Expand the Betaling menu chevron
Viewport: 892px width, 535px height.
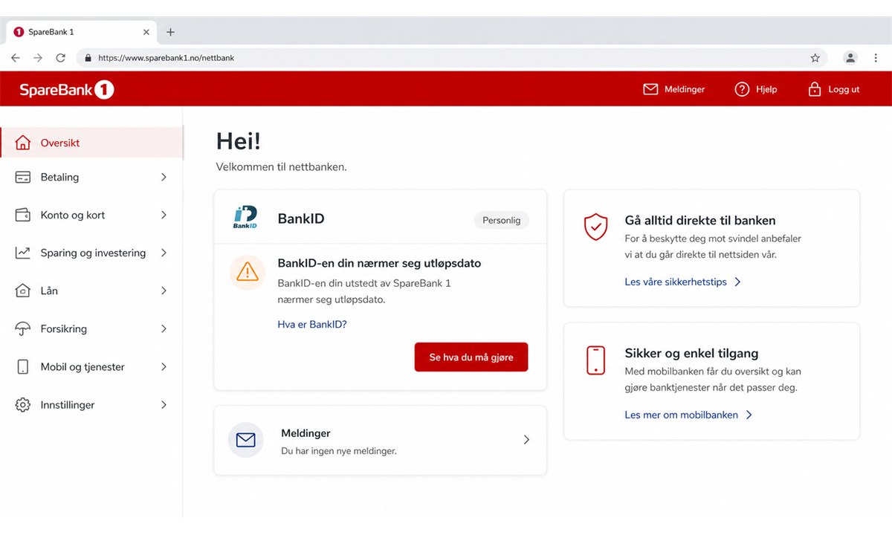[164, 178]
